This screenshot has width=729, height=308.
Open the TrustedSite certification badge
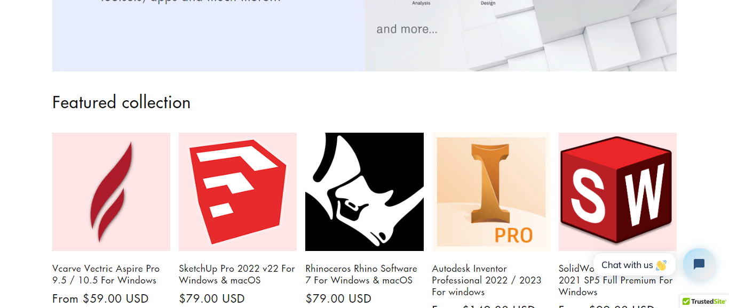click(x=704, y=302)
